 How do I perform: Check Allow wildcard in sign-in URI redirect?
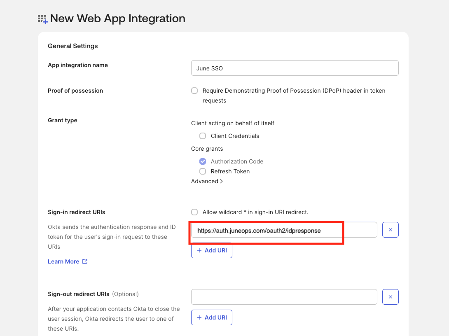[x=194, y=212]
